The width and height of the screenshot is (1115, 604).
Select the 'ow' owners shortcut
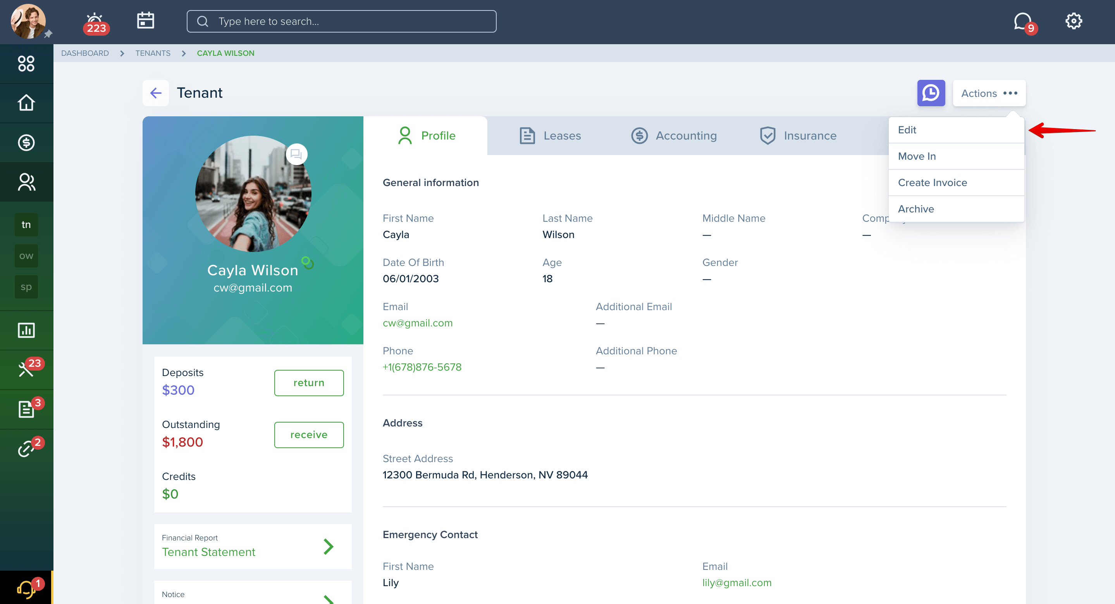(x=26, y=256)
